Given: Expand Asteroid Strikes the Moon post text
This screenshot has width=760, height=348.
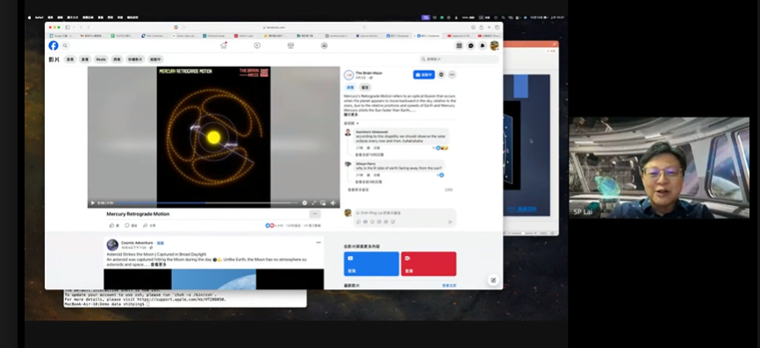Looking at the screenshot, I should click(x=159, y=265).
